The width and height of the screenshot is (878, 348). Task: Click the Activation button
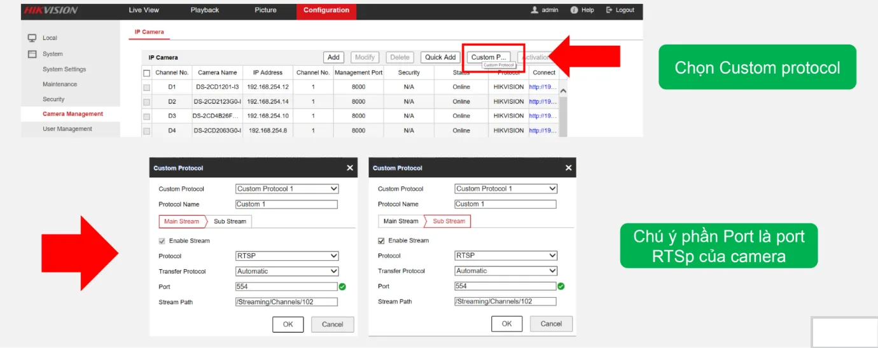coord(536,57)
